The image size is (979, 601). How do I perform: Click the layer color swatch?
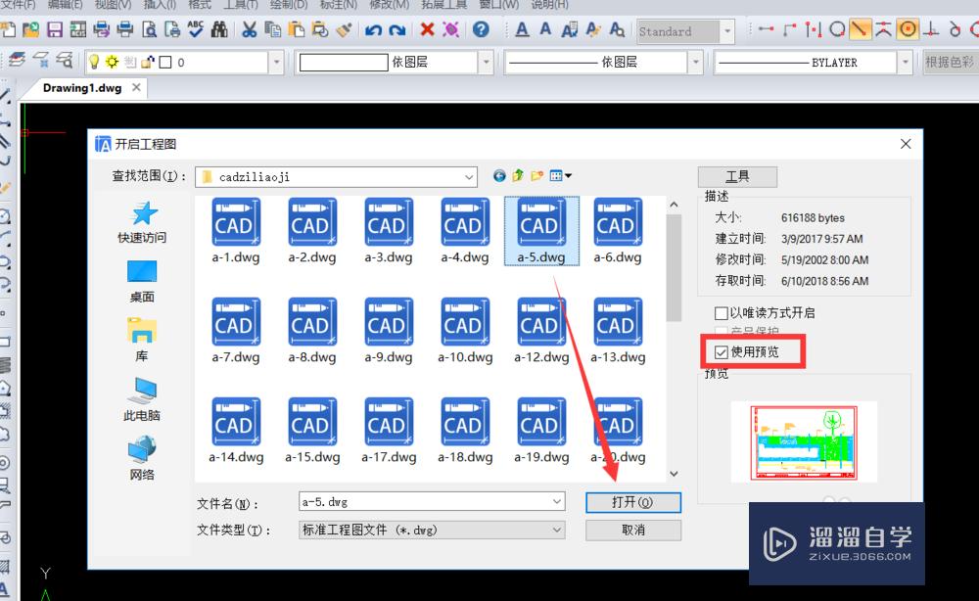pyautogui.click(x=164, y=61)
